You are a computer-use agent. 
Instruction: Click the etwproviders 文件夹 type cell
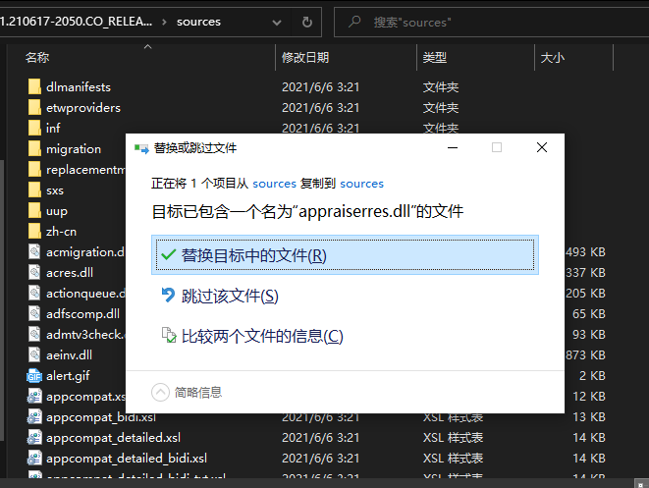pyautogui.click(x=441, y=108)
